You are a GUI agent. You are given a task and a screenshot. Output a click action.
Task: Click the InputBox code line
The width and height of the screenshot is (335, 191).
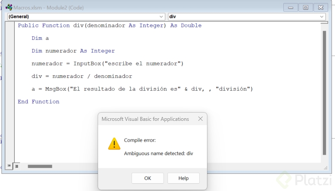tap(108, 64)
